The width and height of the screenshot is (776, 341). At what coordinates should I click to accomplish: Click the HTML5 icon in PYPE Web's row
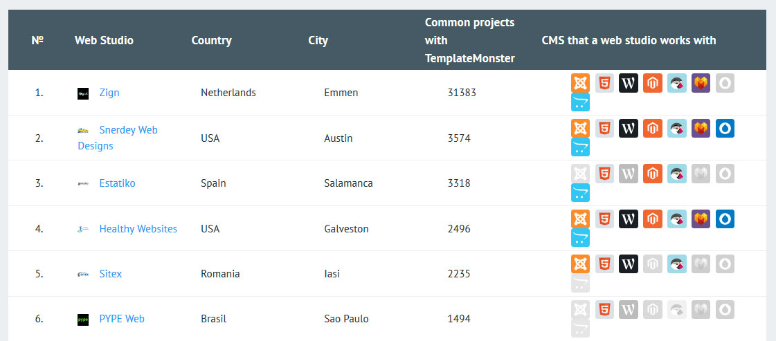(604, 309)
